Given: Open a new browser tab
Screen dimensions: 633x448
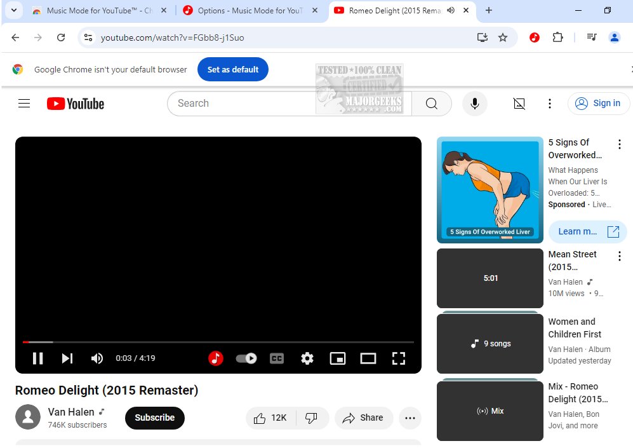Looking at the screenshot, I should (488, 11).
